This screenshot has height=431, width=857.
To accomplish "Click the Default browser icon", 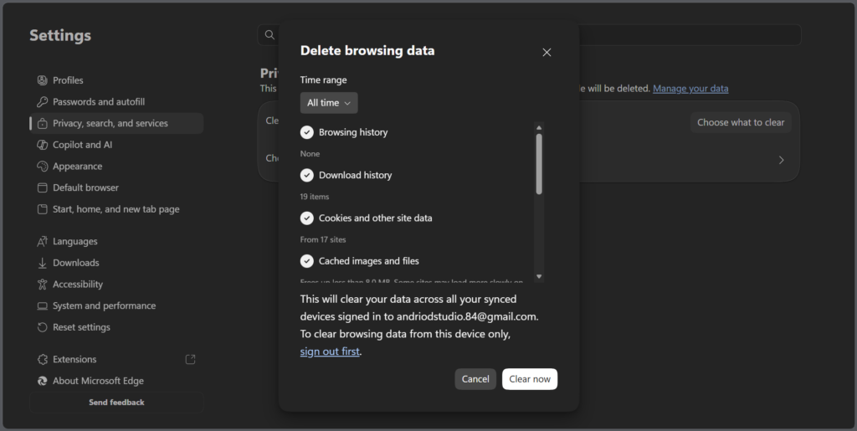I will [42, 187].
